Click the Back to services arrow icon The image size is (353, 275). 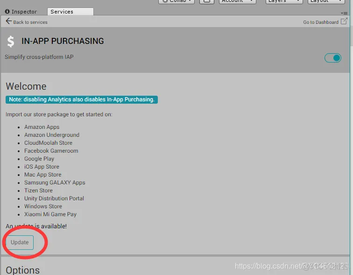click(x=8, y=21)
